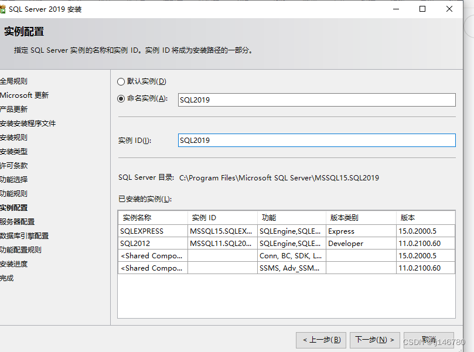The width and height of the screenshot is (474, 352).
Task: Select the 安装进度 step
Action: [x=13, y=264]
